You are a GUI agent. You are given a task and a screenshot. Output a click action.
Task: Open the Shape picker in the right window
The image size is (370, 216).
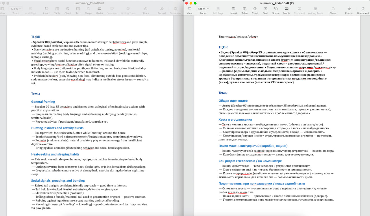276,9
